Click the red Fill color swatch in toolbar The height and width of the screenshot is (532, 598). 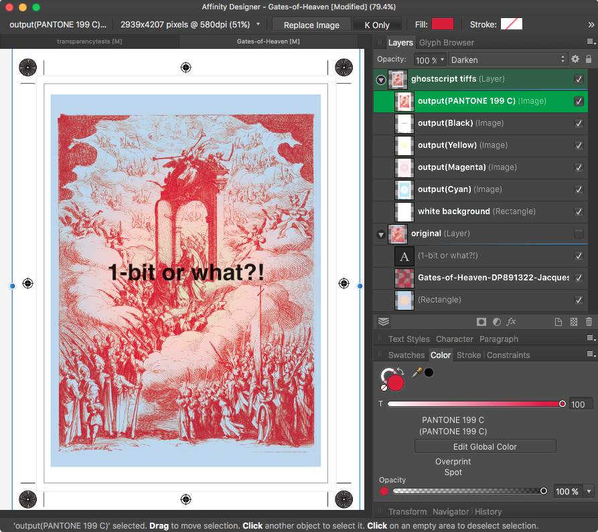[443, 24]
